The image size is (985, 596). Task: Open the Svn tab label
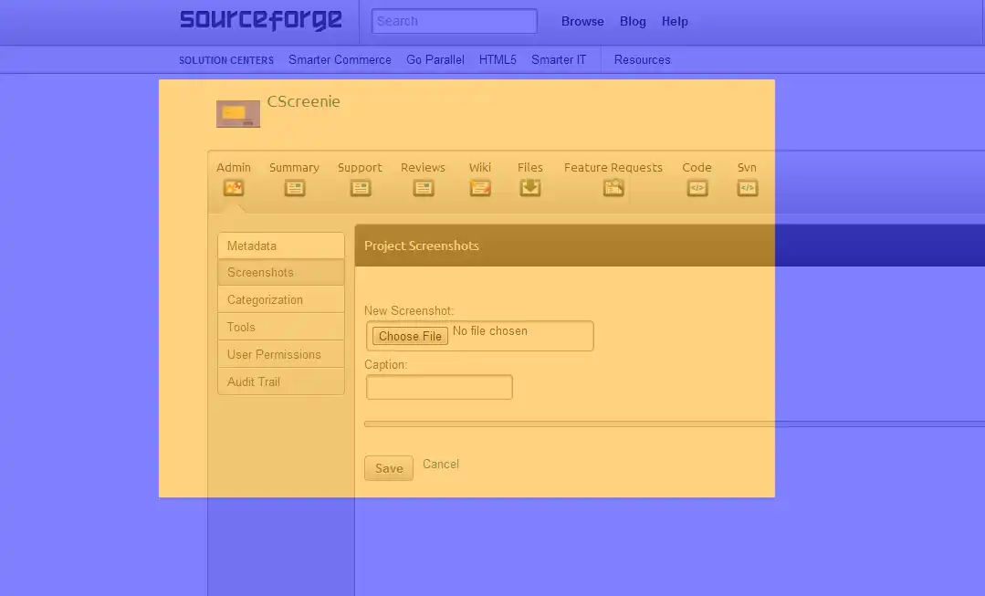tap(747, 168)
